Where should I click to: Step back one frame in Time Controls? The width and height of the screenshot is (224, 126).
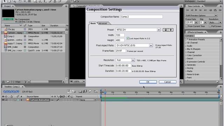click(x=192, y=10)
